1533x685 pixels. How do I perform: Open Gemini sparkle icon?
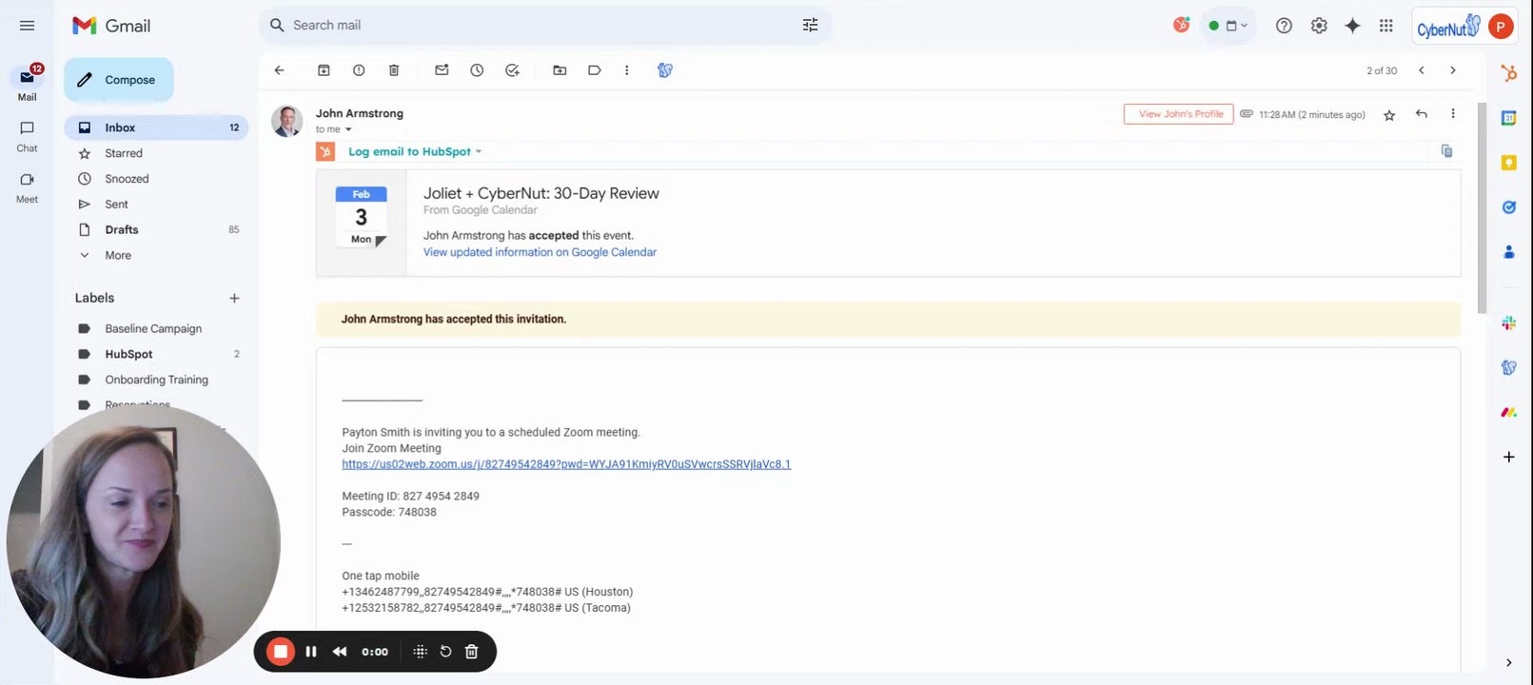[1352, 26]
